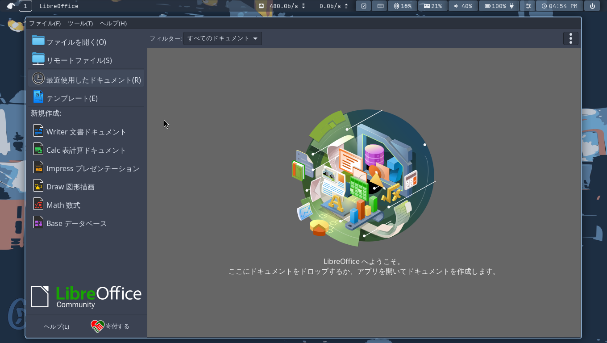Click the donate heart icon
This screenshot has height=343, width=607.
coord(97,326)
